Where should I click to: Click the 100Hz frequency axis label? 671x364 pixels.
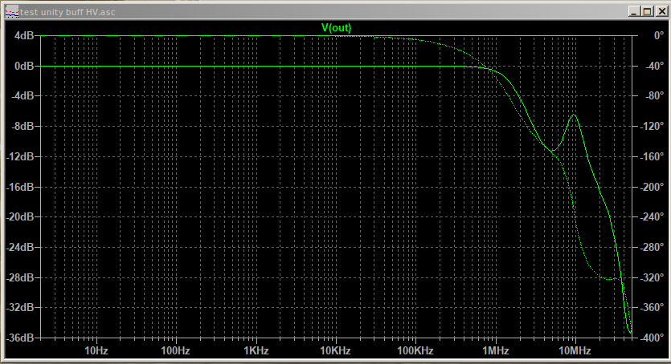pyautogui.click(x=175, y=351)
